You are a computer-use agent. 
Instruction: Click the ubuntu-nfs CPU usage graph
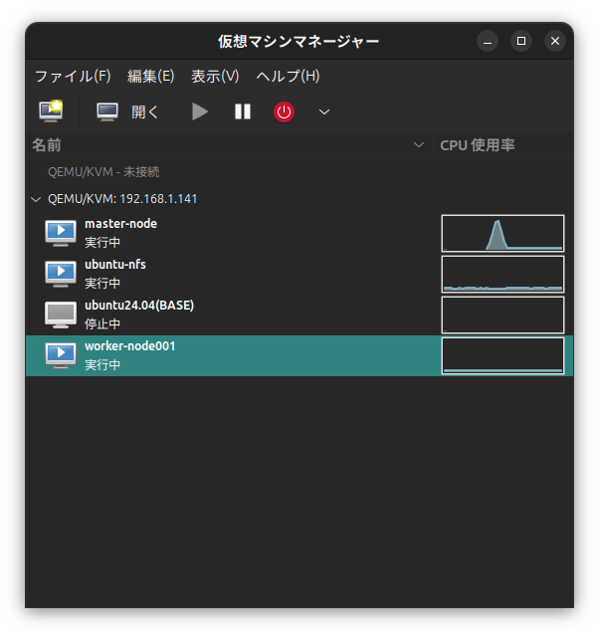tap(502, 274)
